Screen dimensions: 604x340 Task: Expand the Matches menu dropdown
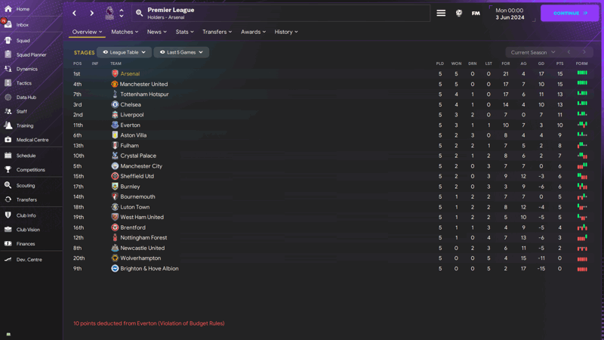tap(125, 32)
